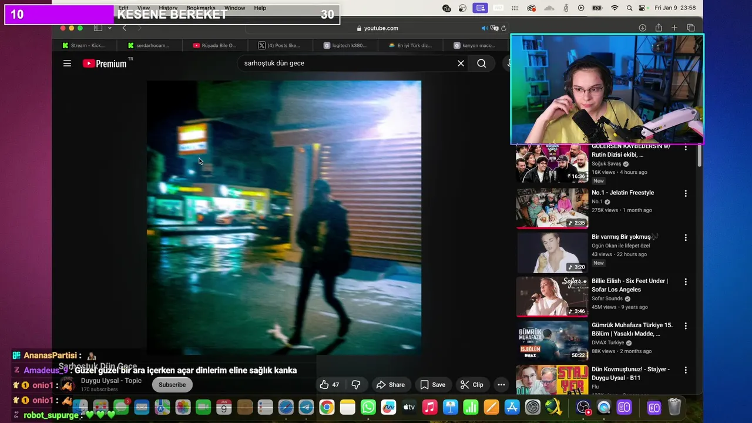This screenshot has height=423, width=752.
Task: Expand the dropdown beside the sidebar button
Action: point(109,28)
